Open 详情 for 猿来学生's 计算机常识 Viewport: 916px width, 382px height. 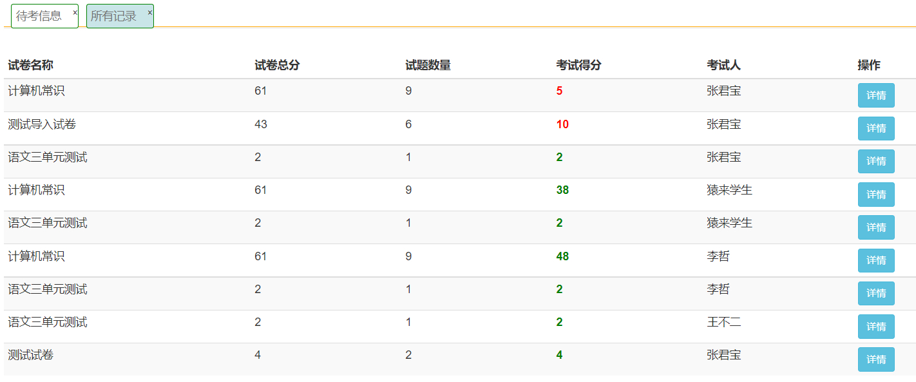coord(876,195)
